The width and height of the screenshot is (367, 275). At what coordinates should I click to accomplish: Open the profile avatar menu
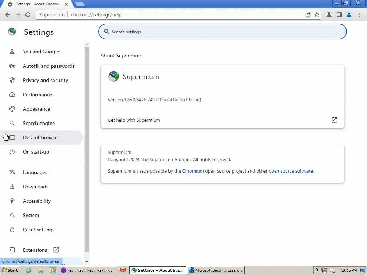[x=349, y=15]
